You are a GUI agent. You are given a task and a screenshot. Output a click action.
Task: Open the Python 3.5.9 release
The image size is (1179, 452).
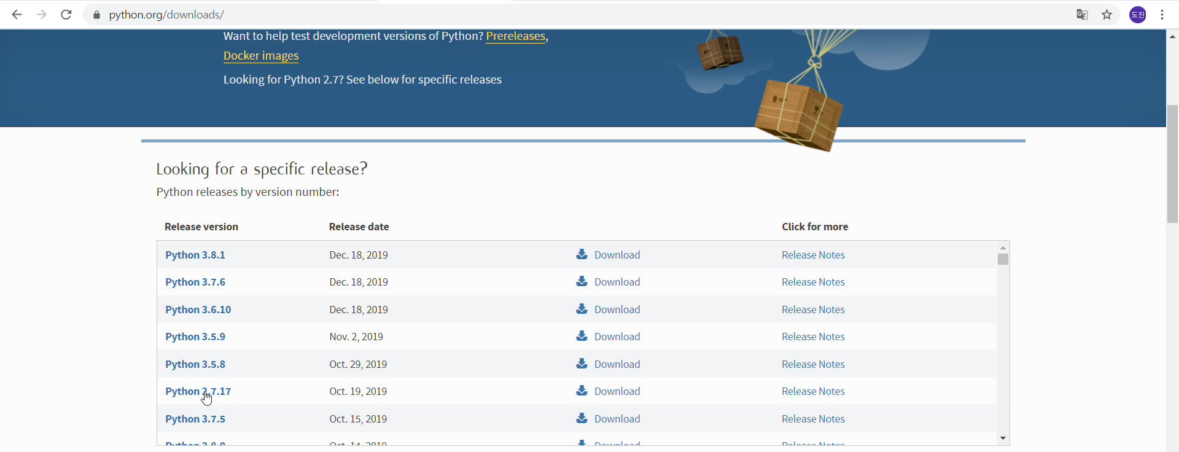[195, 337]
